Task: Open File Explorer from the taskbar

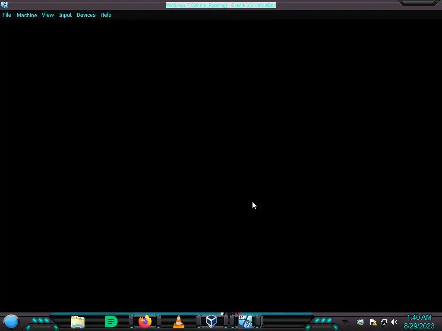Action: 78,322
